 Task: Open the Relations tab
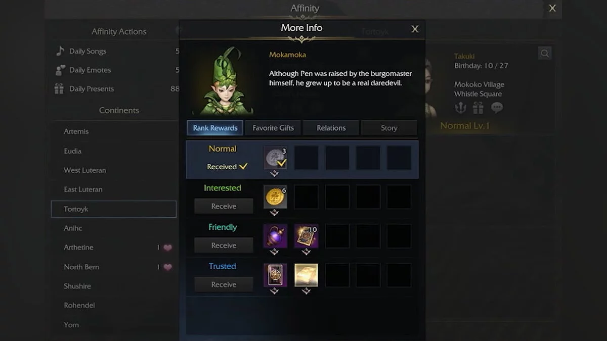pyautogui.click(x=331, y=128)
